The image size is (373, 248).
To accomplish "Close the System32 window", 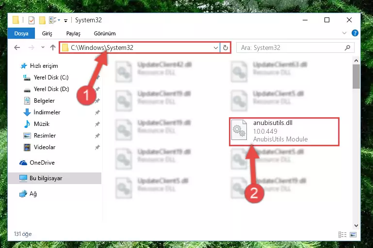I will click(349, 20).
